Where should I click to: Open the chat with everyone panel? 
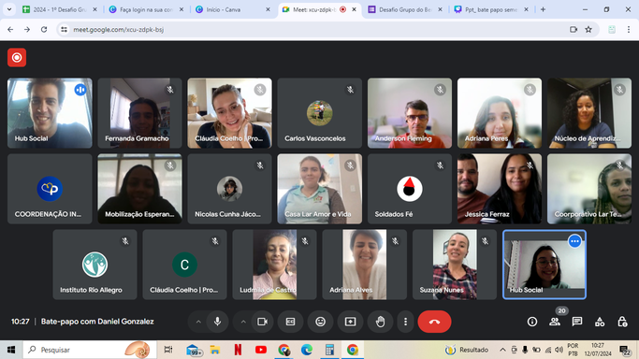click(576, 322)
